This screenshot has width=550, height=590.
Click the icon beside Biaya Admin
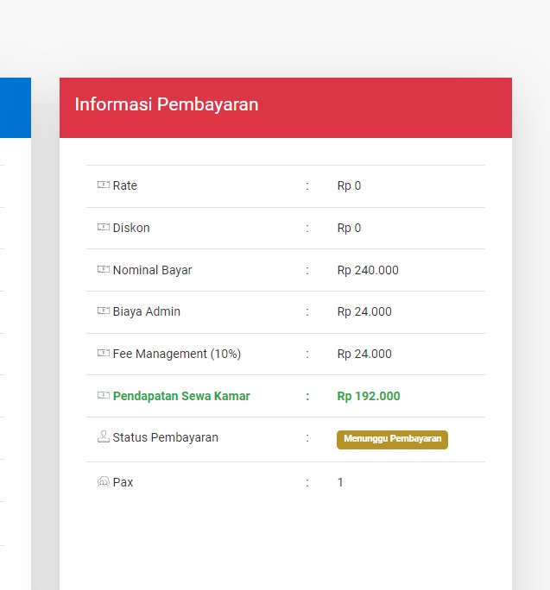click(x=103, y=311)
